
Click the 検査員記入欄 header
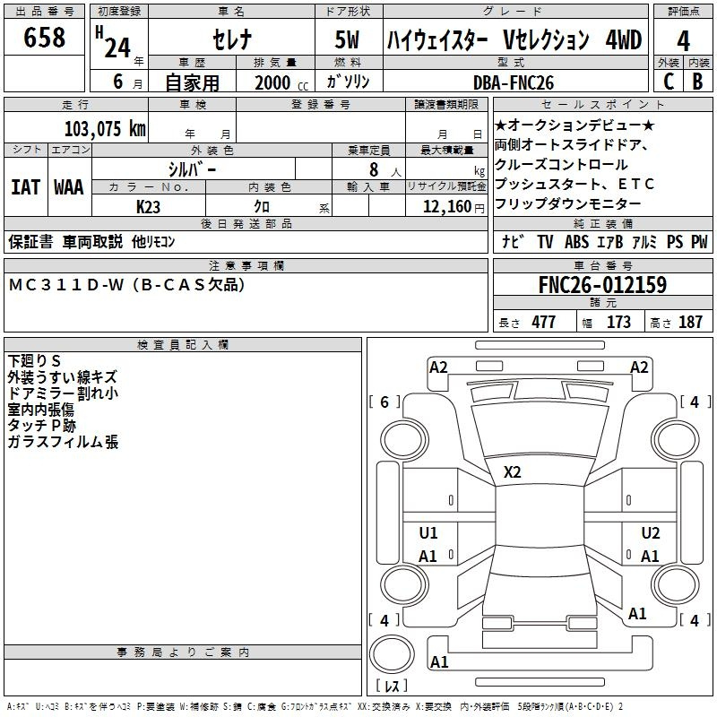[183, 345]
